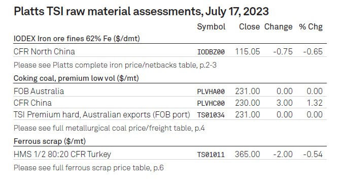Open the metallurgical coal price/freight table reference
The image size is (340, 183).
click(109, 128)
